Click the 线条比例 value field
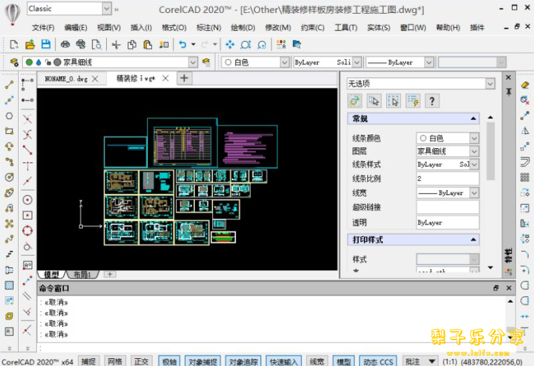Image resolution: width=534 pixels, height=366 pixels. (x=447, y=178)
